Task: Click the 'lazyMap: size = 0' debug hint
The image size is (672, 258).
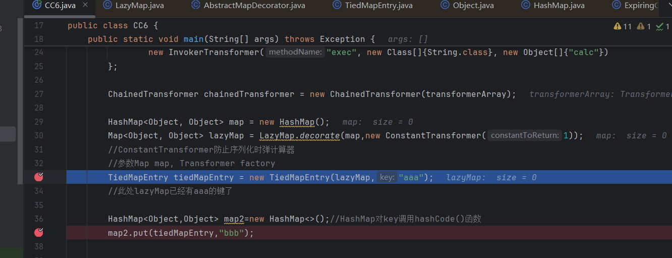Action: (x=491, y=177)
